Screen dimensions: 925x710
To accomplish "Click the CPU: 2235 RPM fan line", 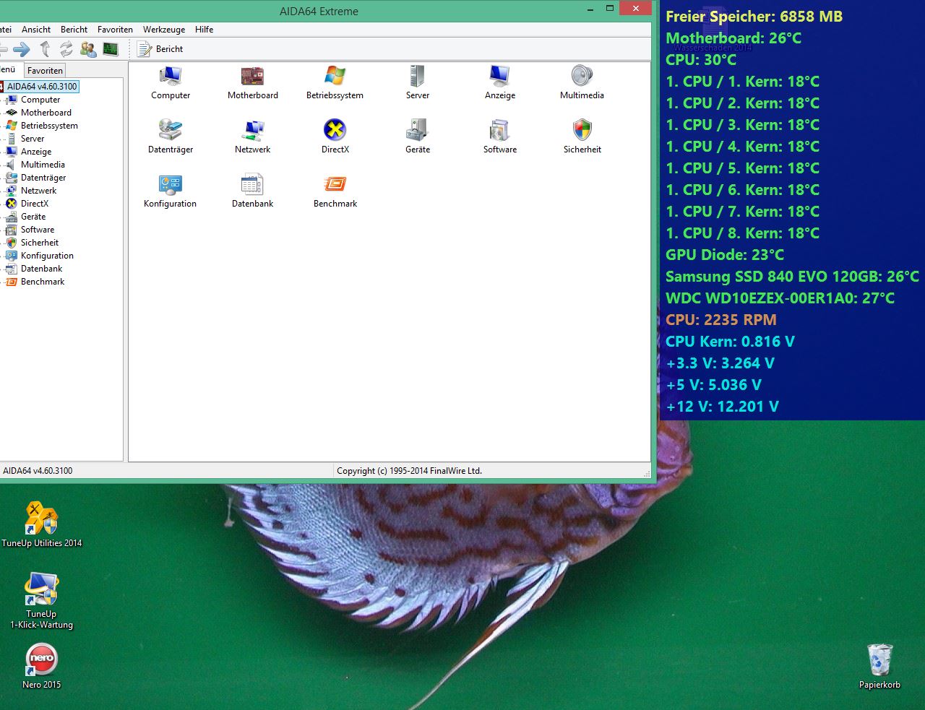I will (x=721, y=320).
